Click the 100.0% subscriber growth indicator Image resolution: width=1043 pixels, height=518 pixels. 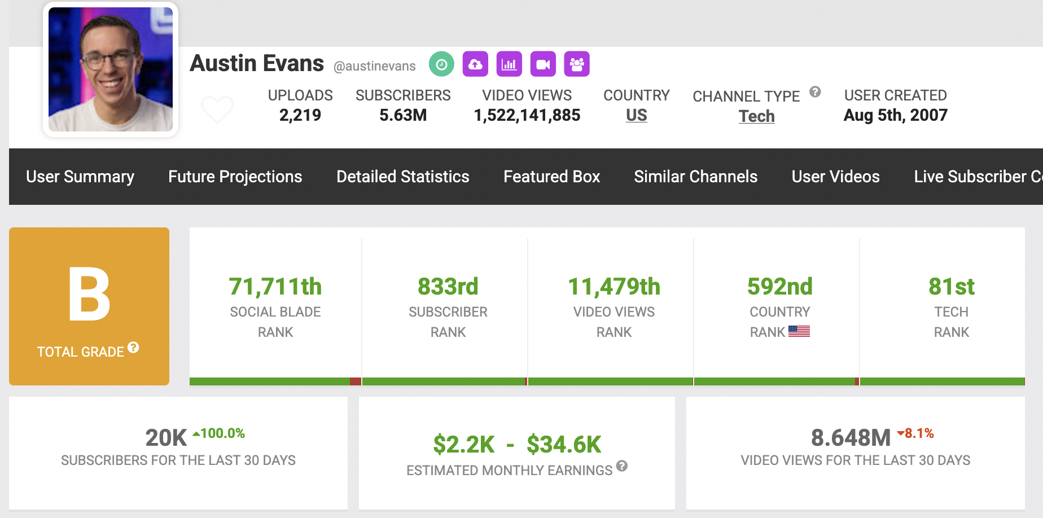(219, 433)
